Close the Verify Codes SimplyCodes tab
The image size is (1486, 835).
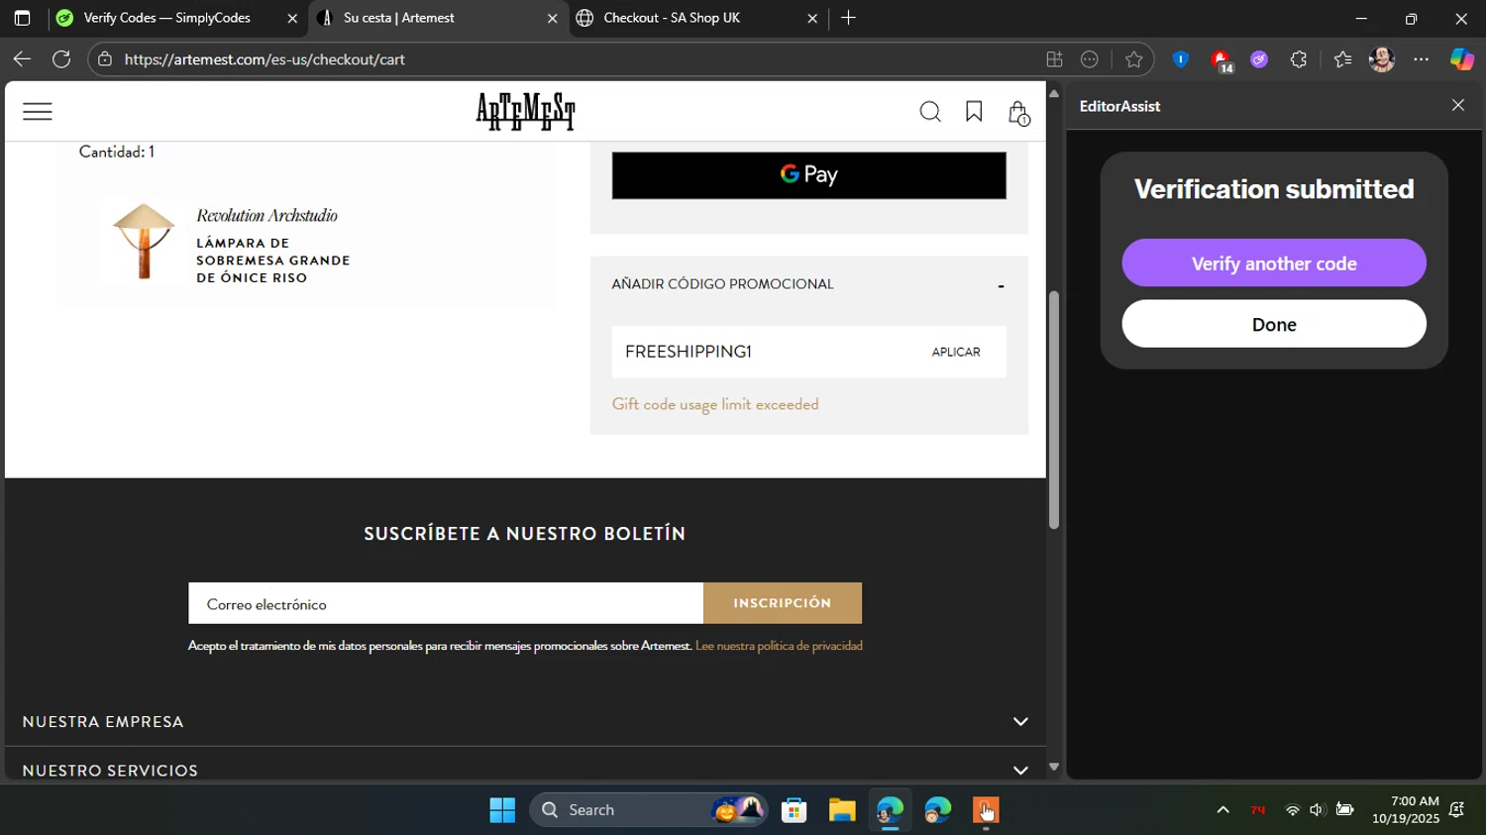click(292, 18)
